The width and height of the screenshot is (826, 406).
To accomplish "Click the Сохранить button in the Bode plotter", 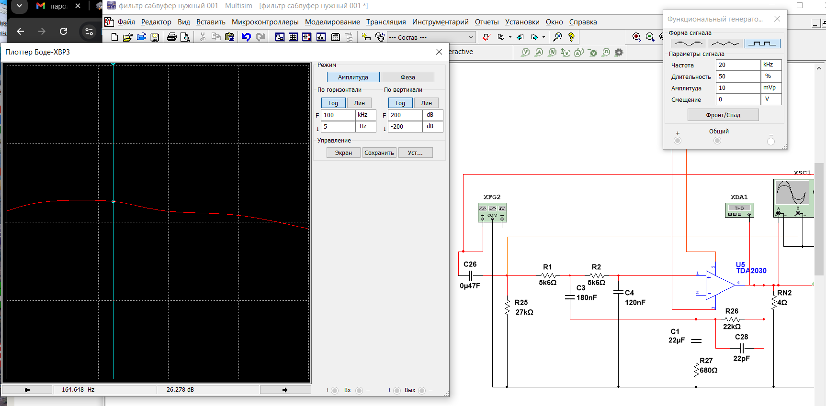I will (x=379, y=153).
